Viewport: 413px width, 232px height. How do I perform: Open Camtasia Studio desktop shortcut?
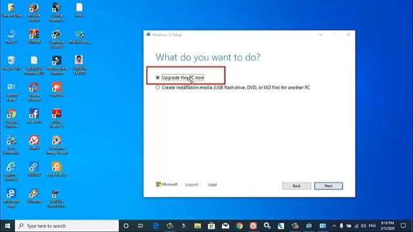coord(57,39)
